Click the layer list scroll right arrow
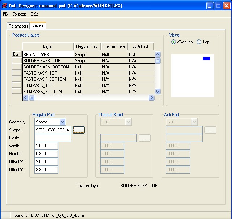This screenshot has width=232, height=219. (x=151, y=97)
